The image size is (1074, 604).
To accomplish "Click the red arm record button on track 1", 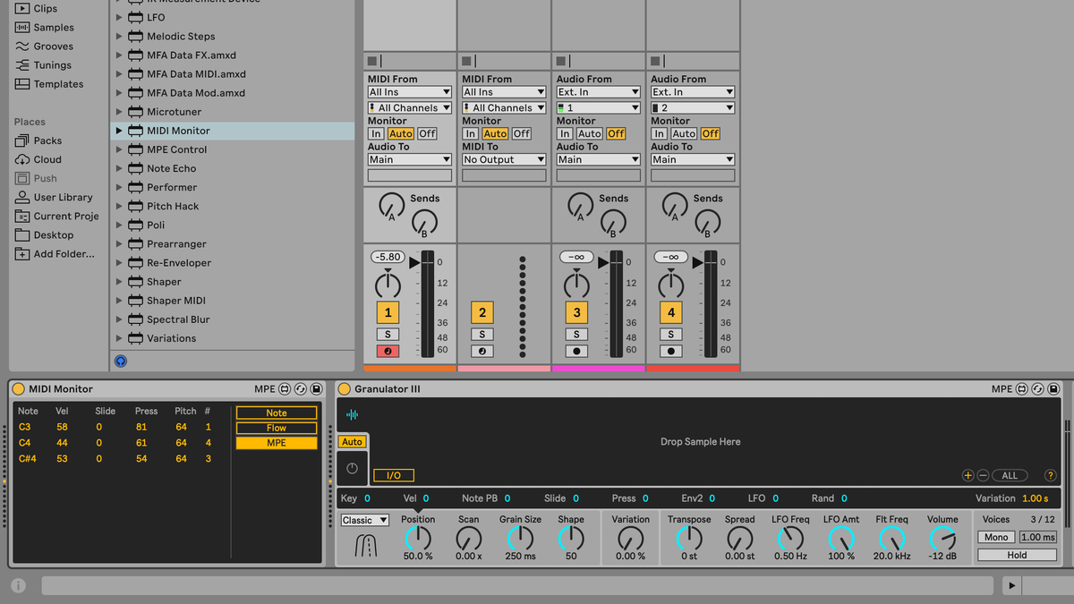I will [387, 352].
